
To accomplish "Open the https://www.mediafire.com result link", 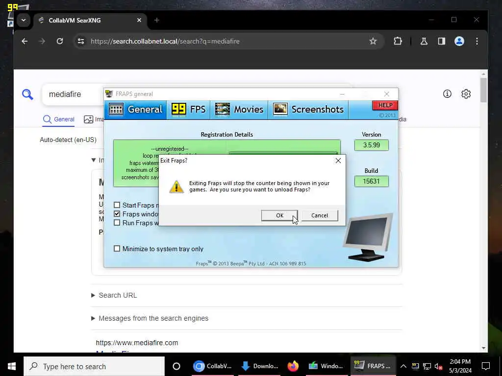I will pyautogui.click(x=137, y=343).
